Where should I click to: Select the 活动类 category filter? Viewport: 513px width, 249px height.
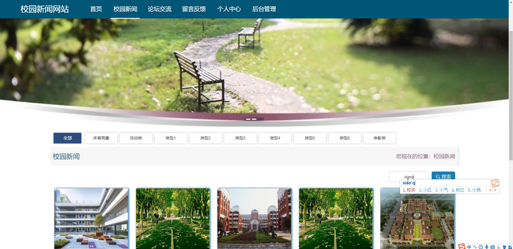tap(136, 138)
